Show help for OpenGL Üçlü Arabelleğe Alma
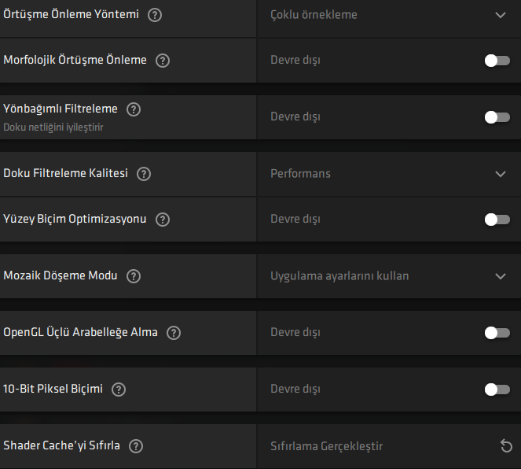The height and width of the screenshot is (469, 521). [x=174, y=333]
